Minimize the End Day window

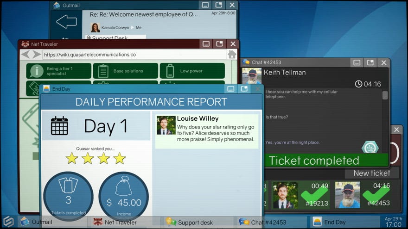point(231,89)
